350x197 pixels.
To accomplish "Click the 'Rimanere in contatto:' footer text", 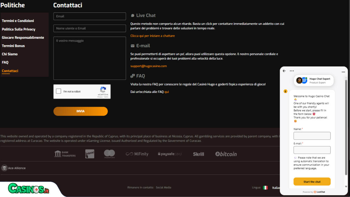I will click(140, 187).
